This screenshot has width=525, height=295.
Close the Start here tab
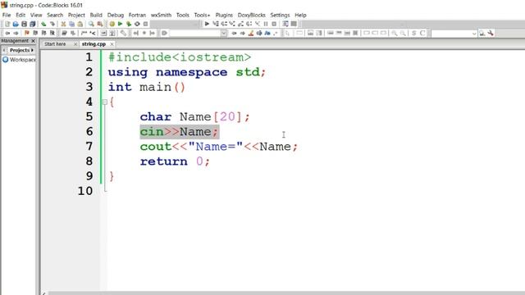[75, 44]
